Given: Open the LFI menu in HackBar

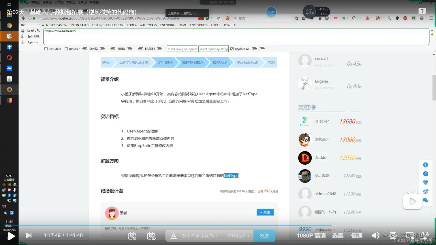Looking at the screenshot, I should coord(235,25).
